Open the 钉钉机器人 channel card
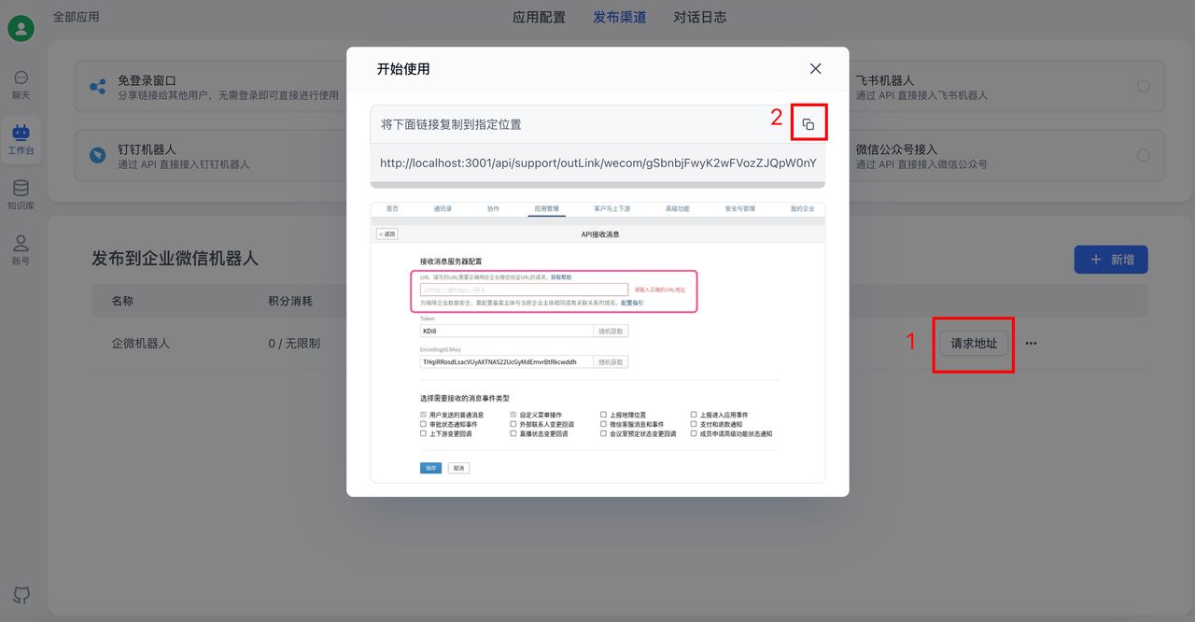The image size is (1195, 622). coord(210,156)
